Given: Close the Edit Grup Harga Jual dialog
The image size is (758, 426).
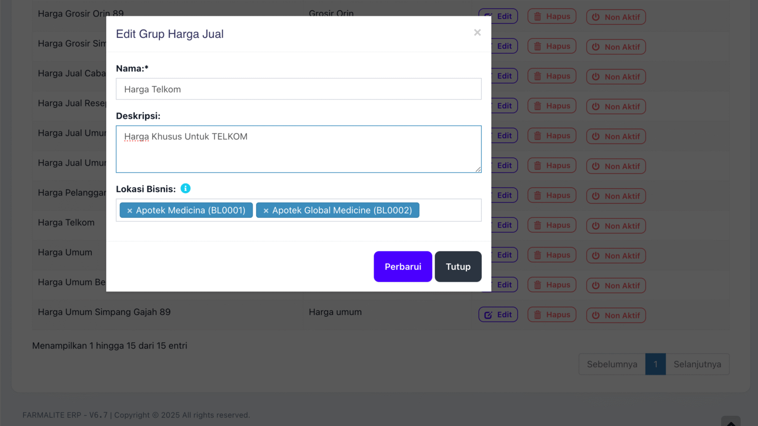Looking at the screenshot, I should coord(477,33).
